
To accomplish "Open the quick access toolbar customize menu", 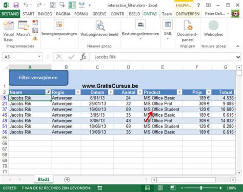I will [x=90, y=5].
